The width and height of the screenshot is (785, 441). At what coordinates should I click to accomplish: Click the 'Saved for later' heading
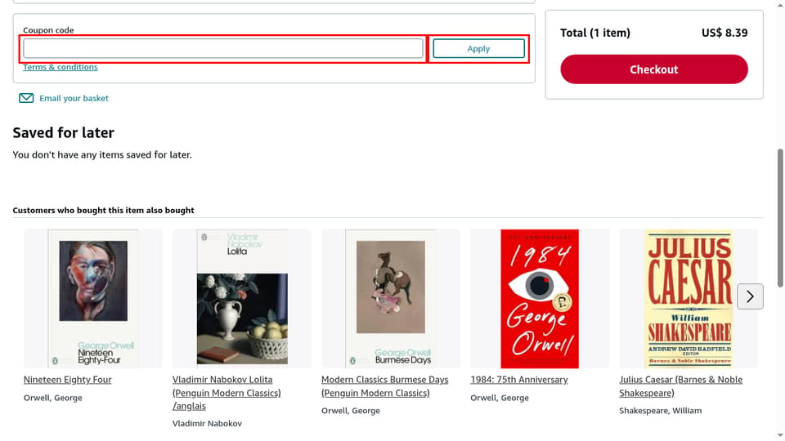coord(64,132)
